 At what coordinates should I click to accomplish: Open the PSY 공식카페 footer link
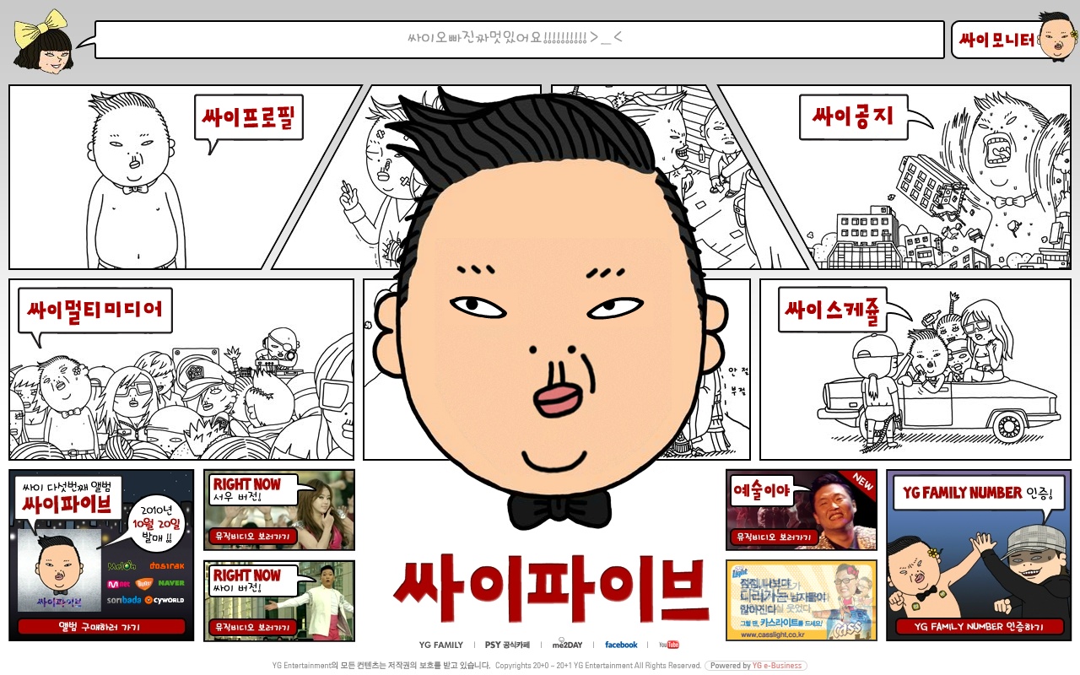507,645
